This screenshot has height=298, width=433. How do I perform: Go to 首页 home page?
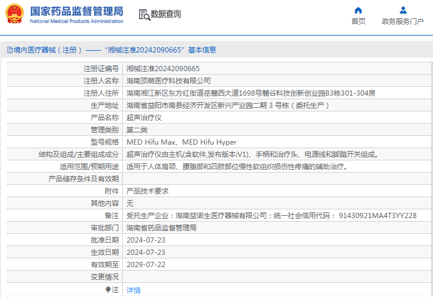(x=358, y=21)
